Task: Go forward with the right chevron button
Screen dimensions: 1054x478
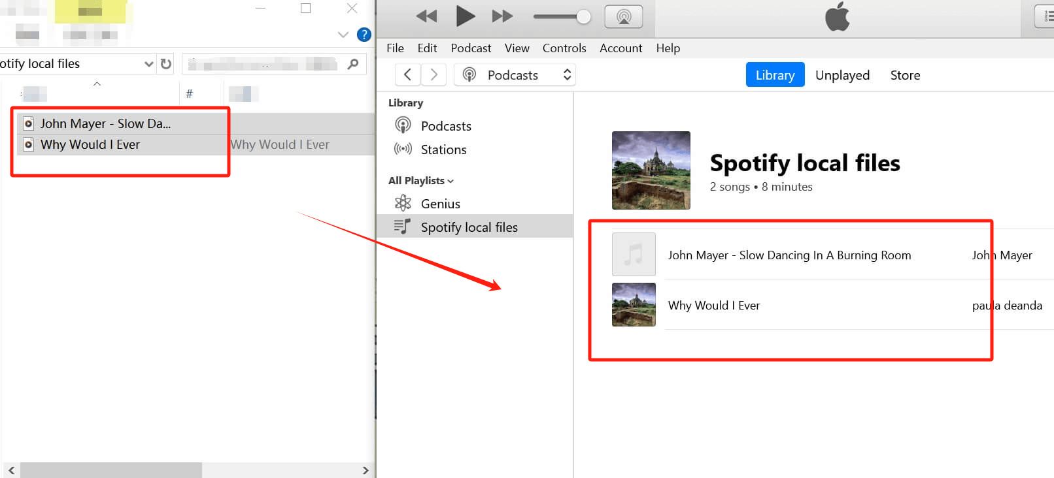Action: tap(433, 74)
